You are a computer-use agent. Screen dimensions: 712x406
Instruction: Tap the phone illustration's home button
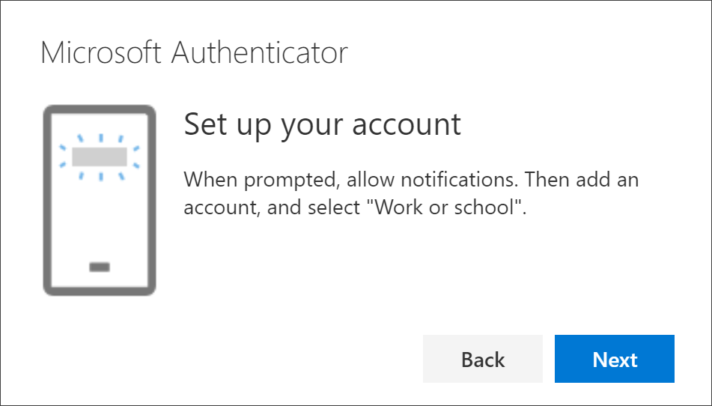click(x=99, y=267)
